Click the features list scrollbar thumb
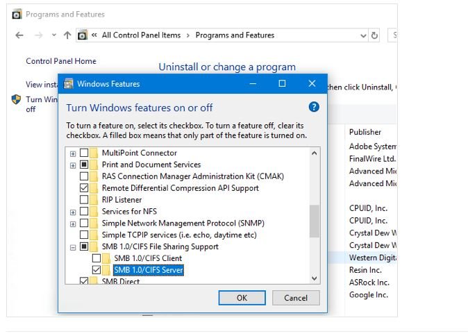468x336 pixels. [314, 221]
